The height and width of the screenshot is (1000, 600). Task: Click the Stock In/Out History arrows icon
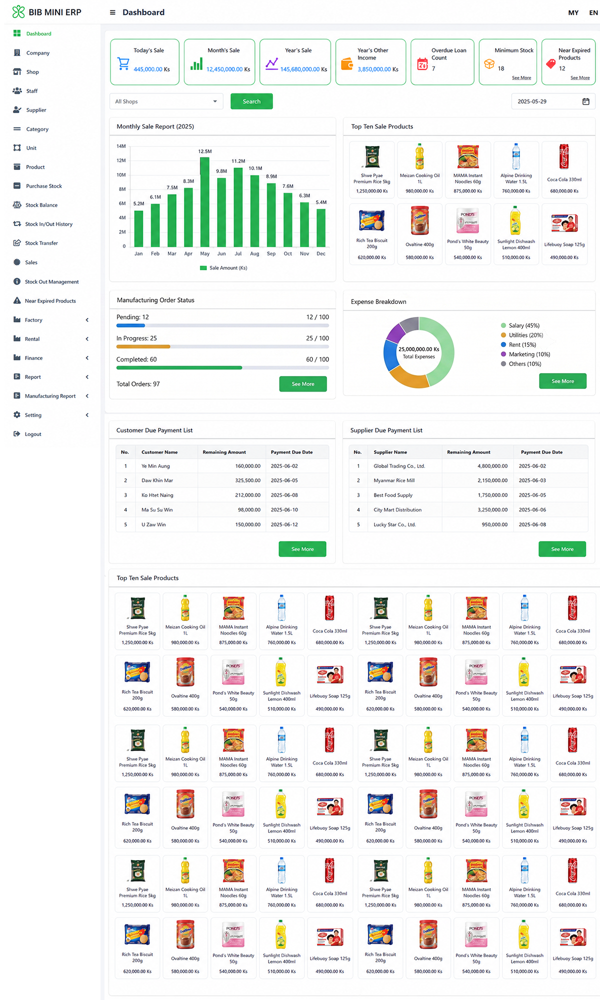pyautogui.click(x=17, y=223)
